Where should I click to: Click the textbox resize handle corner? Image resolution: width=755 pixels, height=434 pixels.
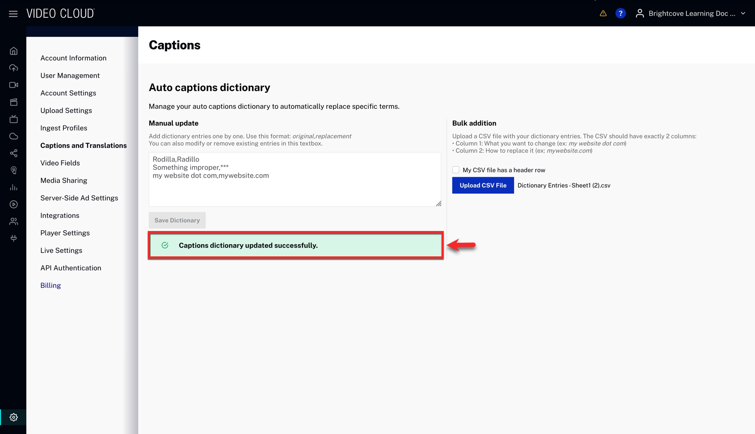click(x=438, y=203)
